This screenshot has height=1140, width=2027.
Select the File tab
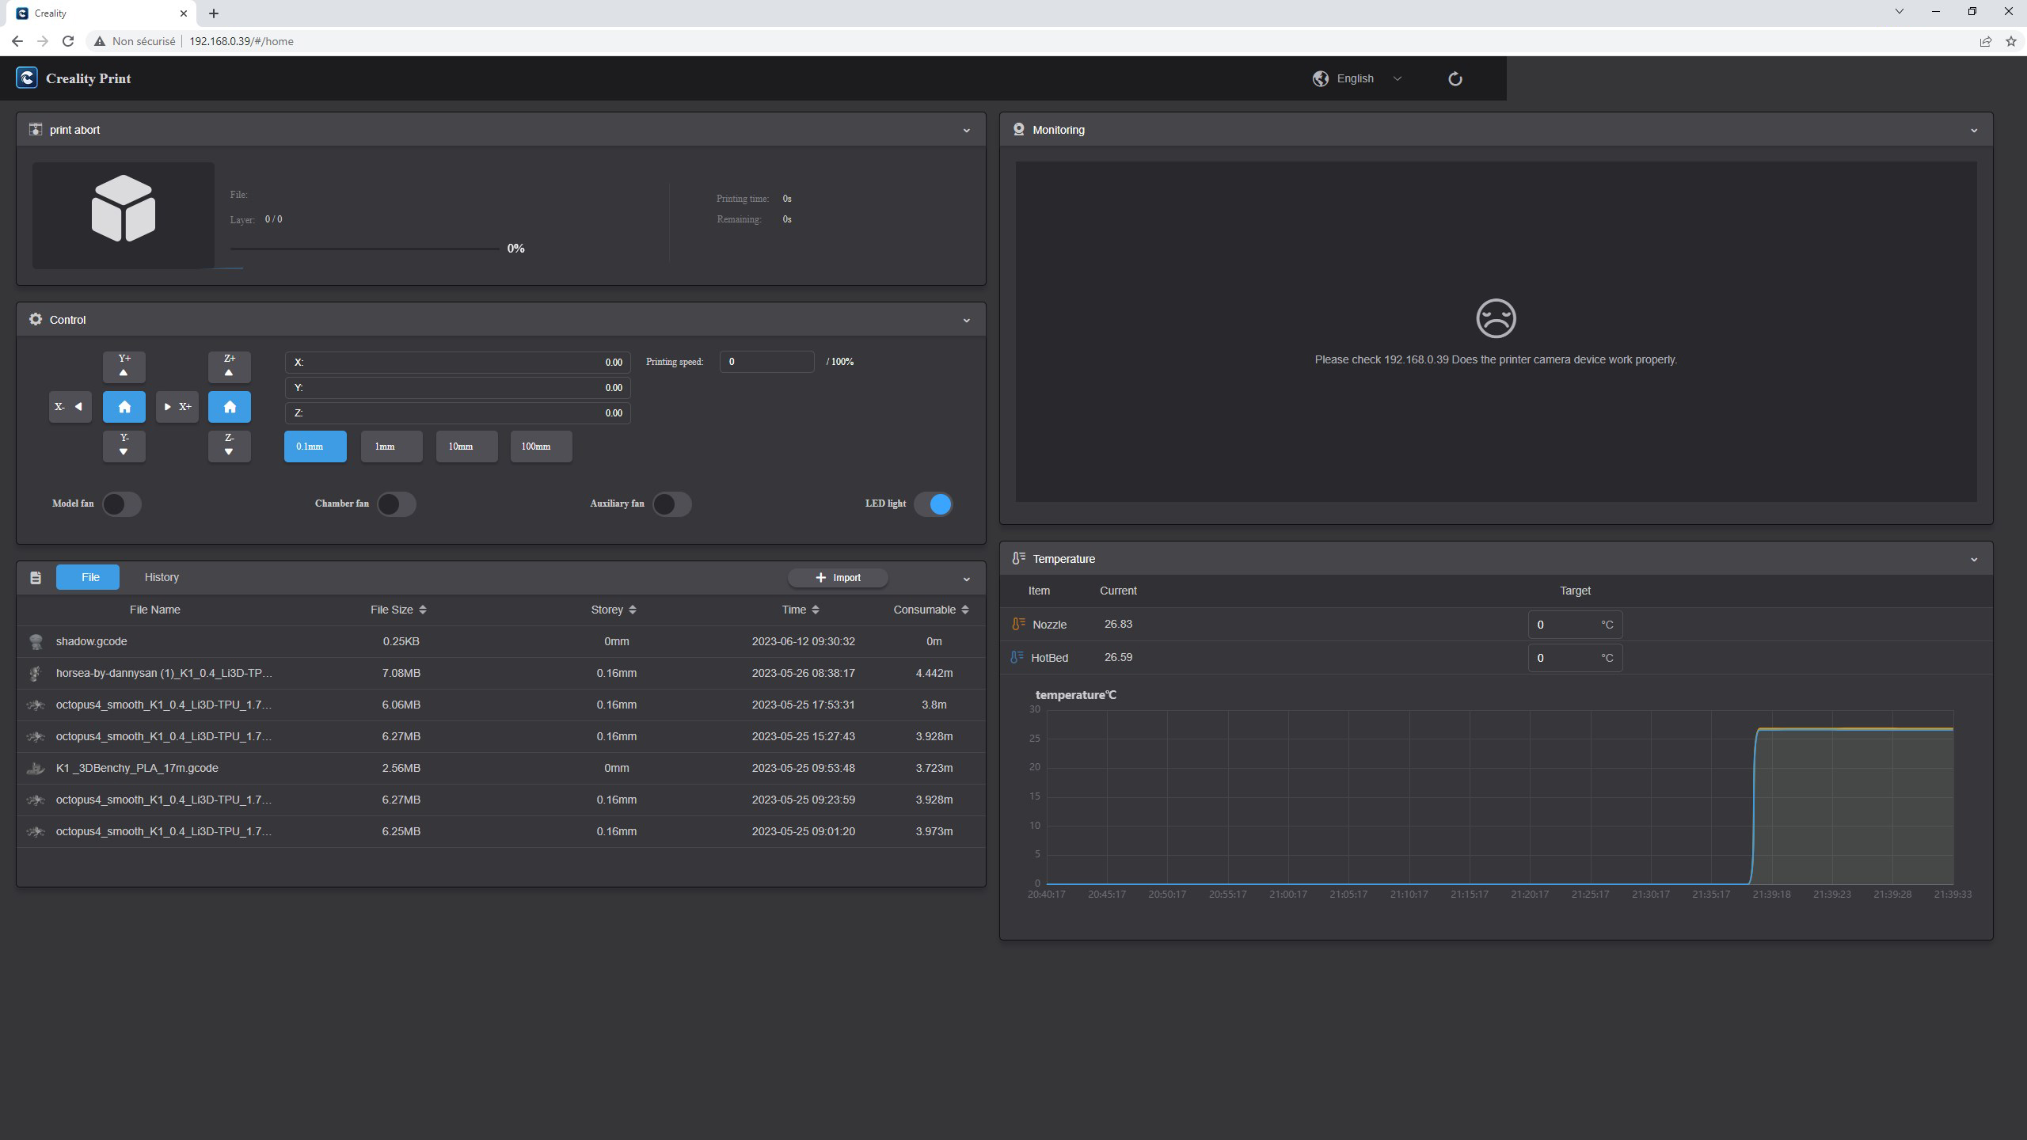tap(89, 577)
